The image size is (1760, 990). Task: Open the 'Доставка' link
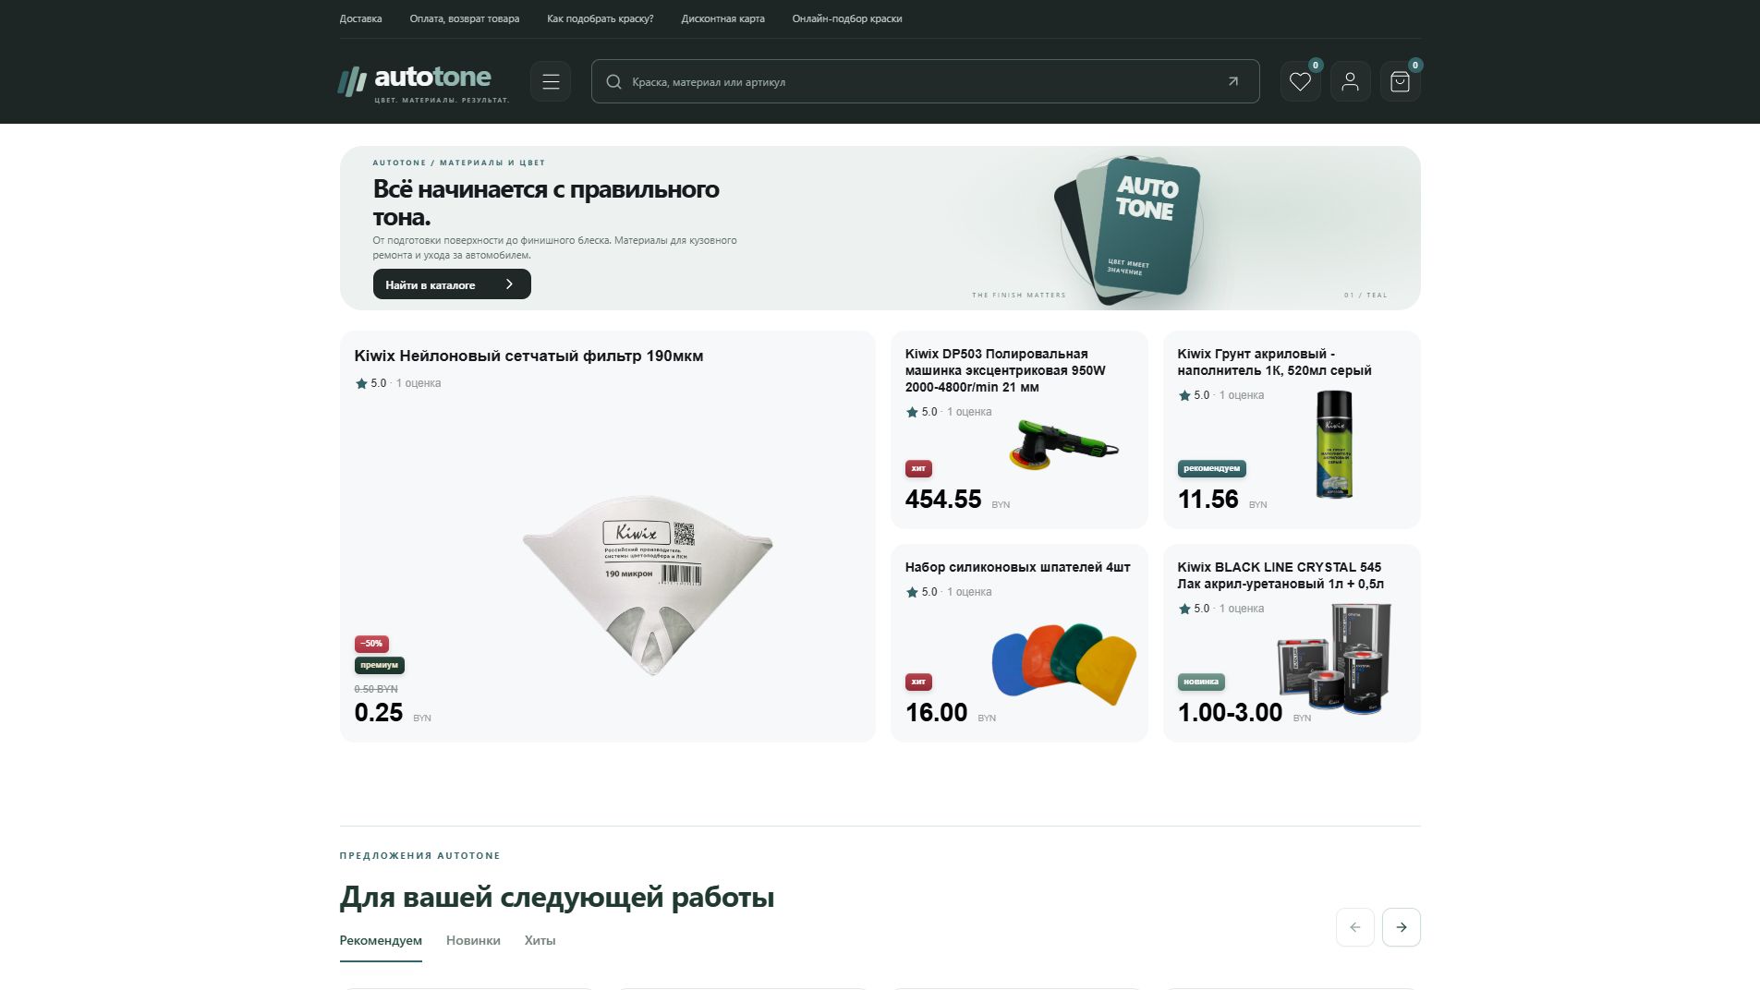[x=360, y=18]
